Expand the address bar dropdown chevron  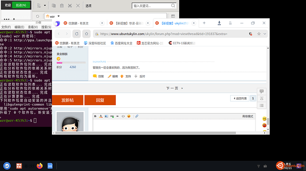265,34
